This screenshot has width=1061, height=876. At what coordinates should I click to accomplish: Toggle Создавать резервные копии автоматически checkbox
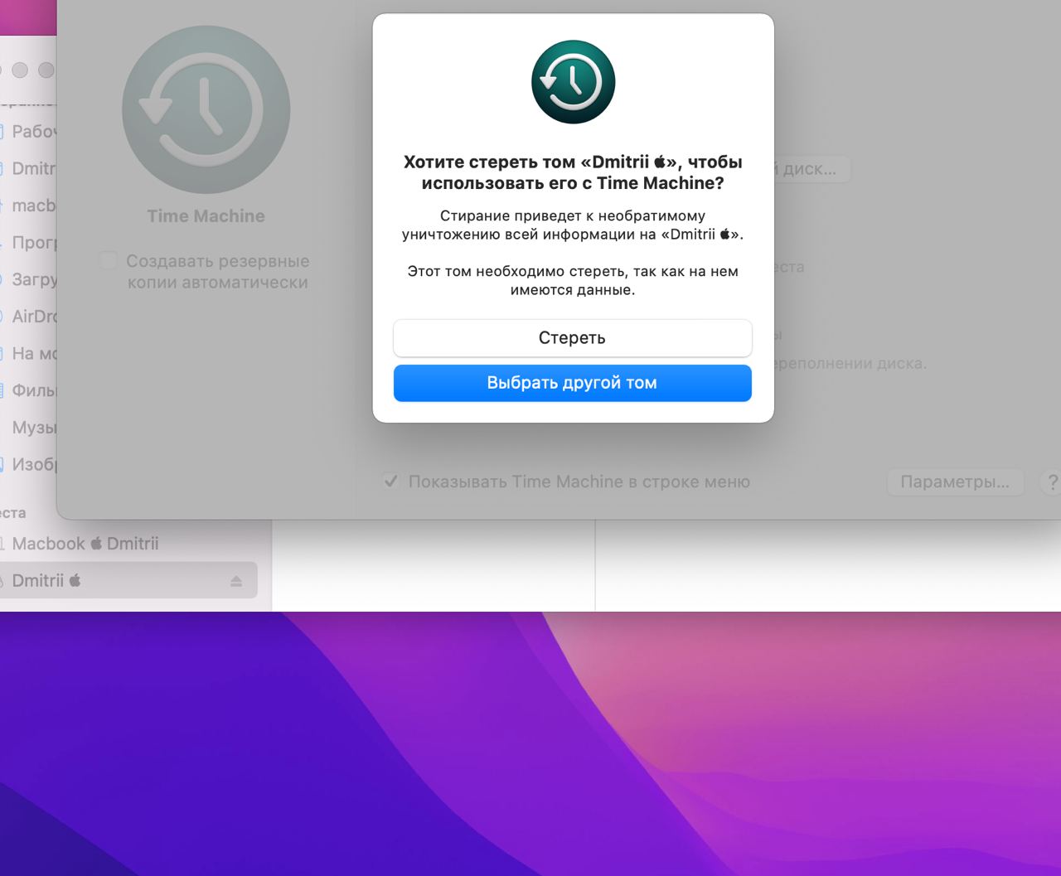[x=108, y=260]
